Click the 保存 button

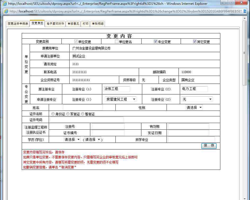click(209, 146)
